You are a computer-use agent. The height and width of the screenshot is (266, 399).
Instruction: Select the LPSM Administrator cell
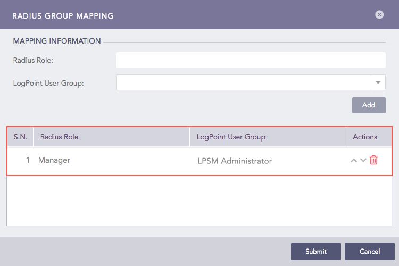point(235,161)
